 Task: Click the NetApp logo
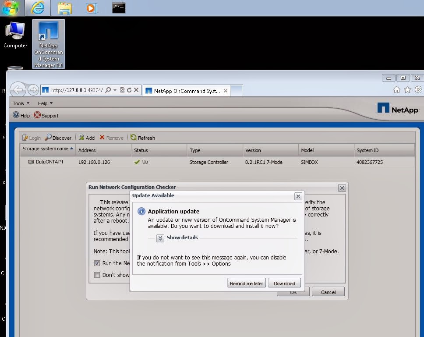tap(398, 108)
